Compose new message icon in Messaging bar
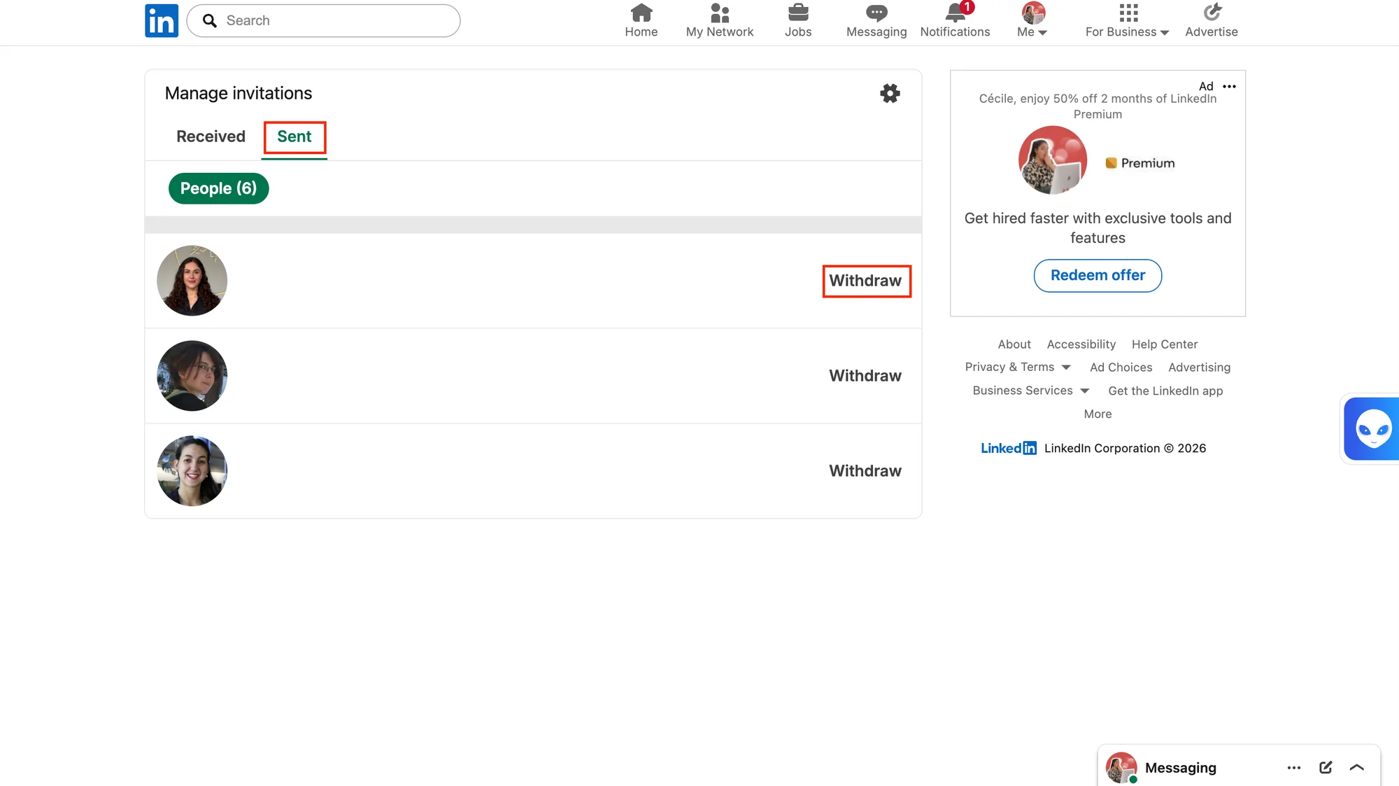The width and height of the screenshot is (1399, 786). point(1326,767)
